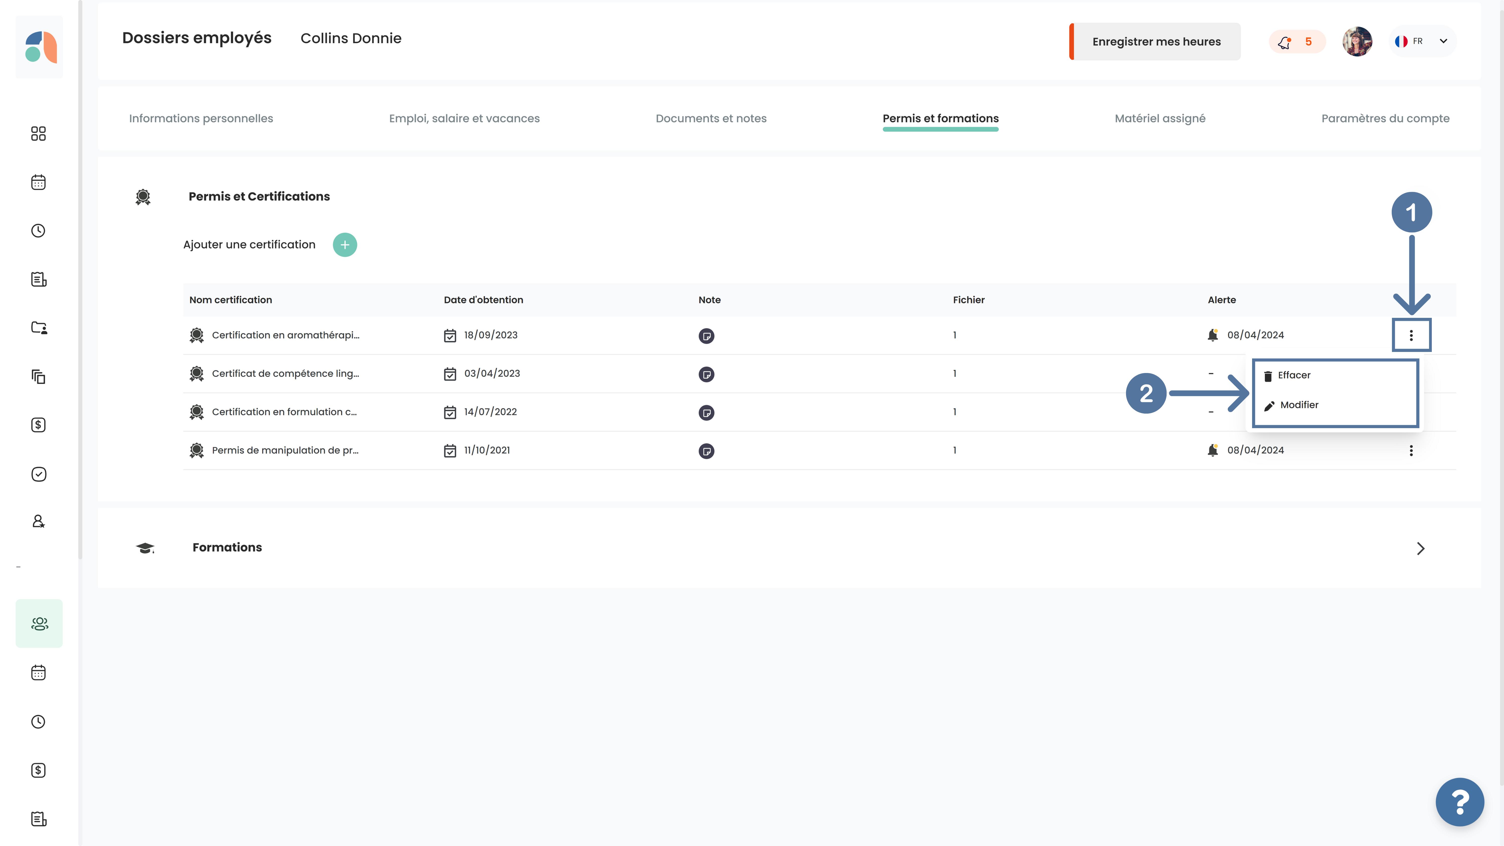Open the person with star sidebar icon

[39, 521]
